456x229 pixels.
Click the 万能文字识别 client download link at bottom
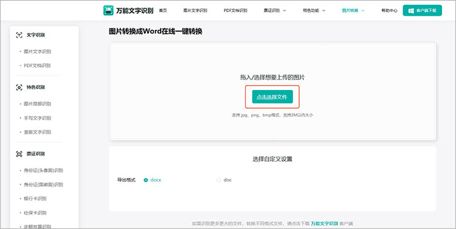tap(324, 224)
